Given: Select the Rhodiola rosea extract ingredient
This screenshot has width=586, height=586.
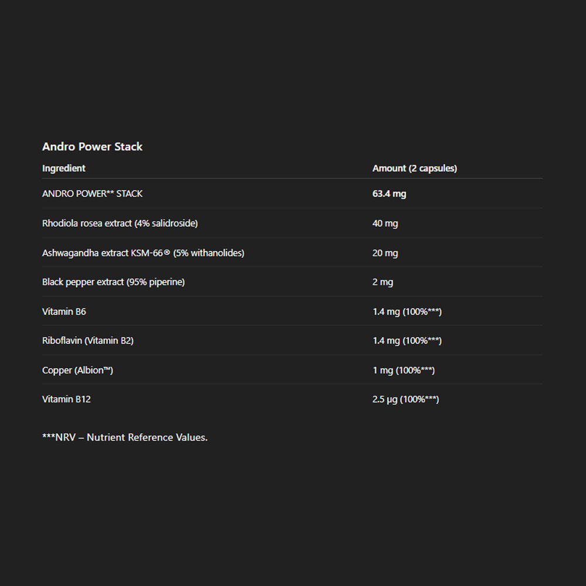Looking at the screenshot, I should pos(120,223).
